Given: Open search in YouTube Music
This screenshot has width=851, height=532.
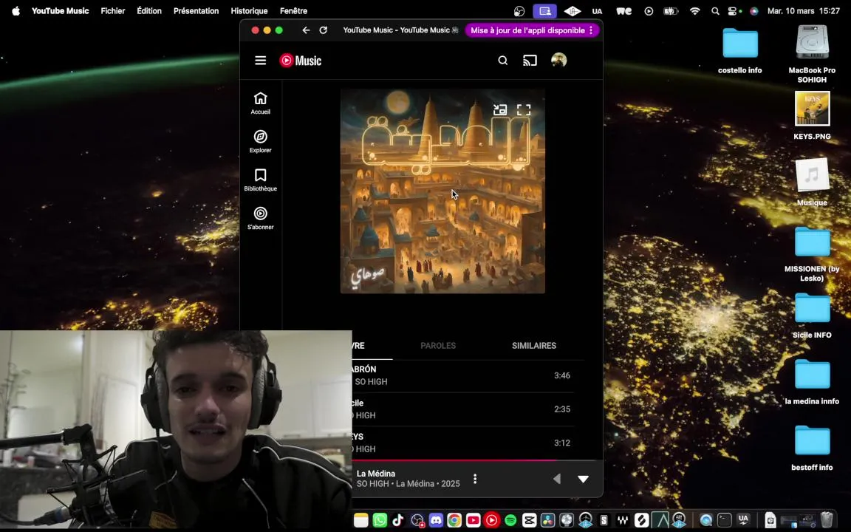Looking at the screenshot, I should click(502, 61).
